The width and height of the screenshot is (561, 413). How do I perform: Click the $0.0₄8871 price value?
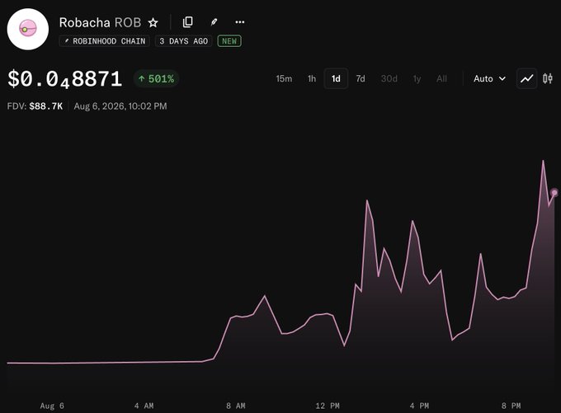(x=64, y=79)
